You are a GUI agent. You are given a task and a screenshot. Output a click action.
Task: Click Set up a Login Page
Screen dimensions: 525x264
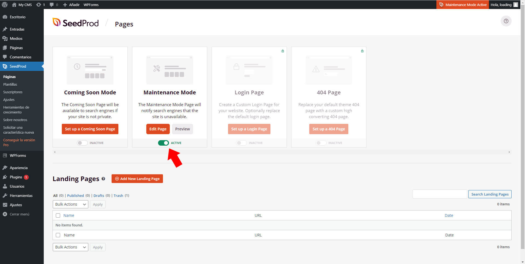click(x=249, y=129)
